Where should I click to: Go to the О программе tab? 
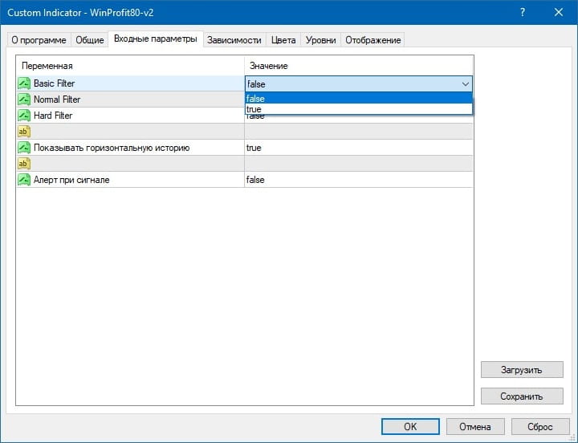pos(39,40)
